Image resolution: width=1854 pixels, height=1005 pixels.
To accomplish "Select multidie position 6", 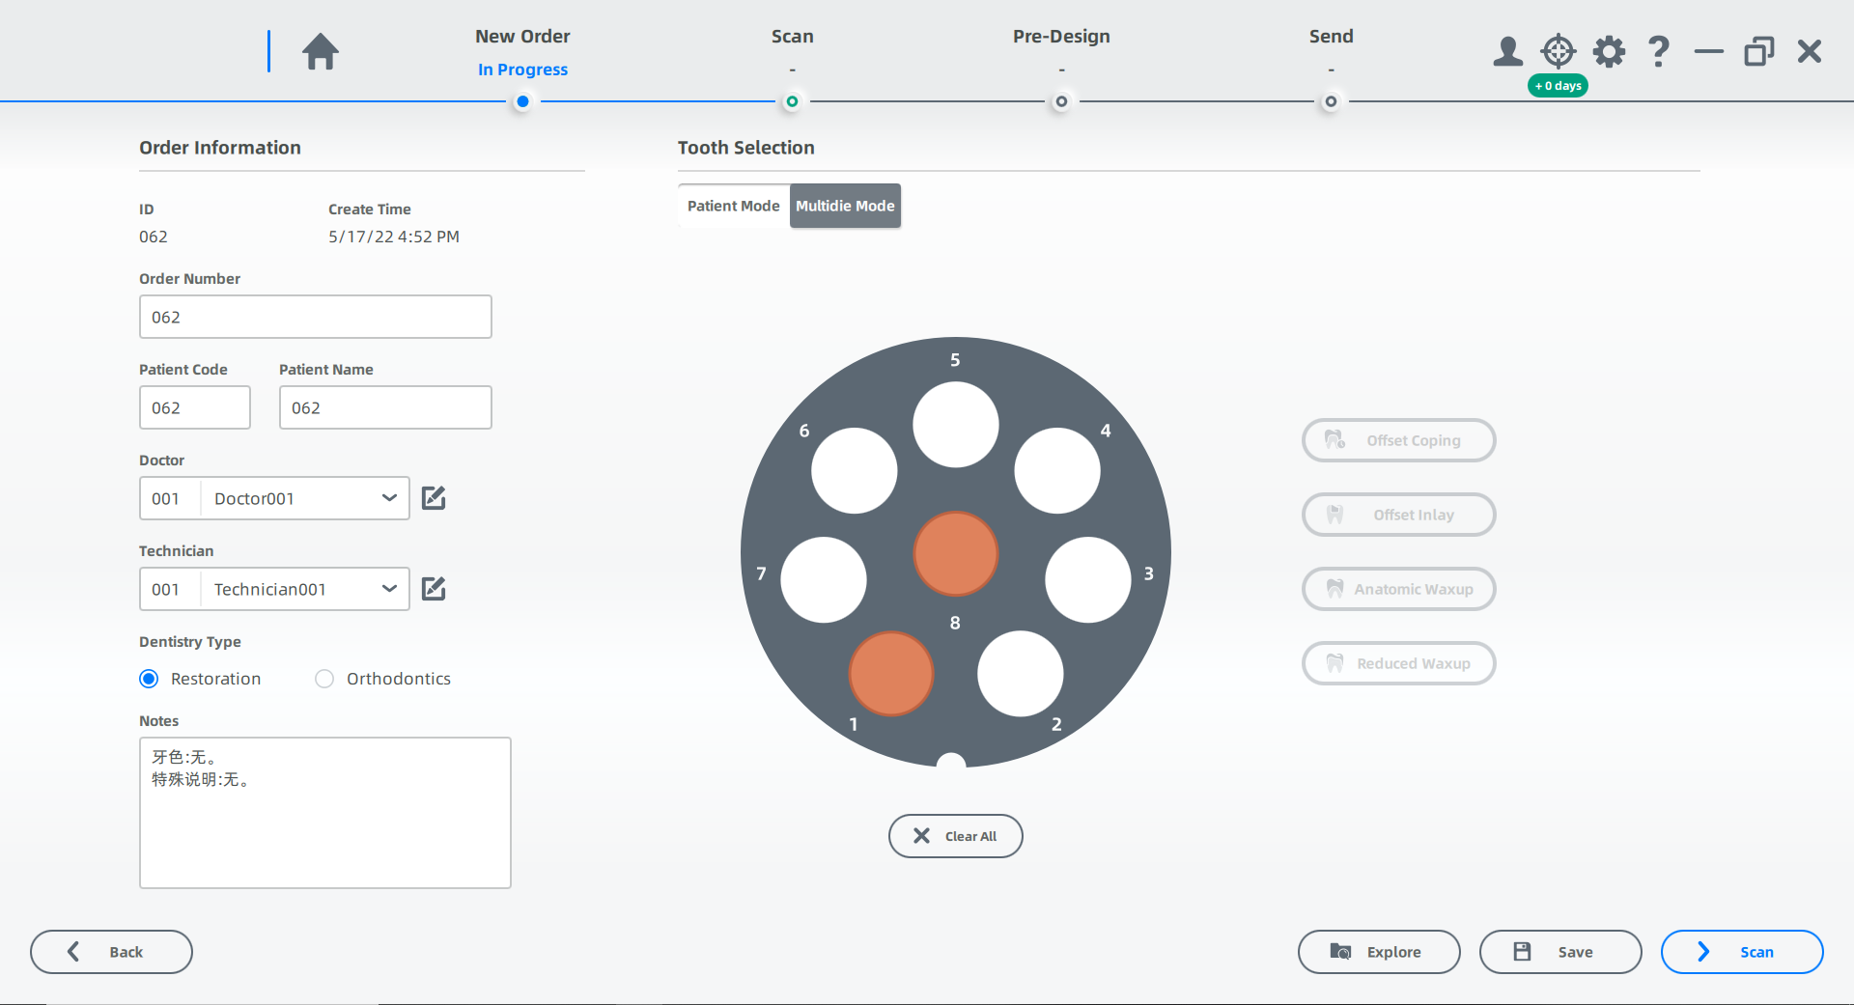I will [x=855, y=470].
